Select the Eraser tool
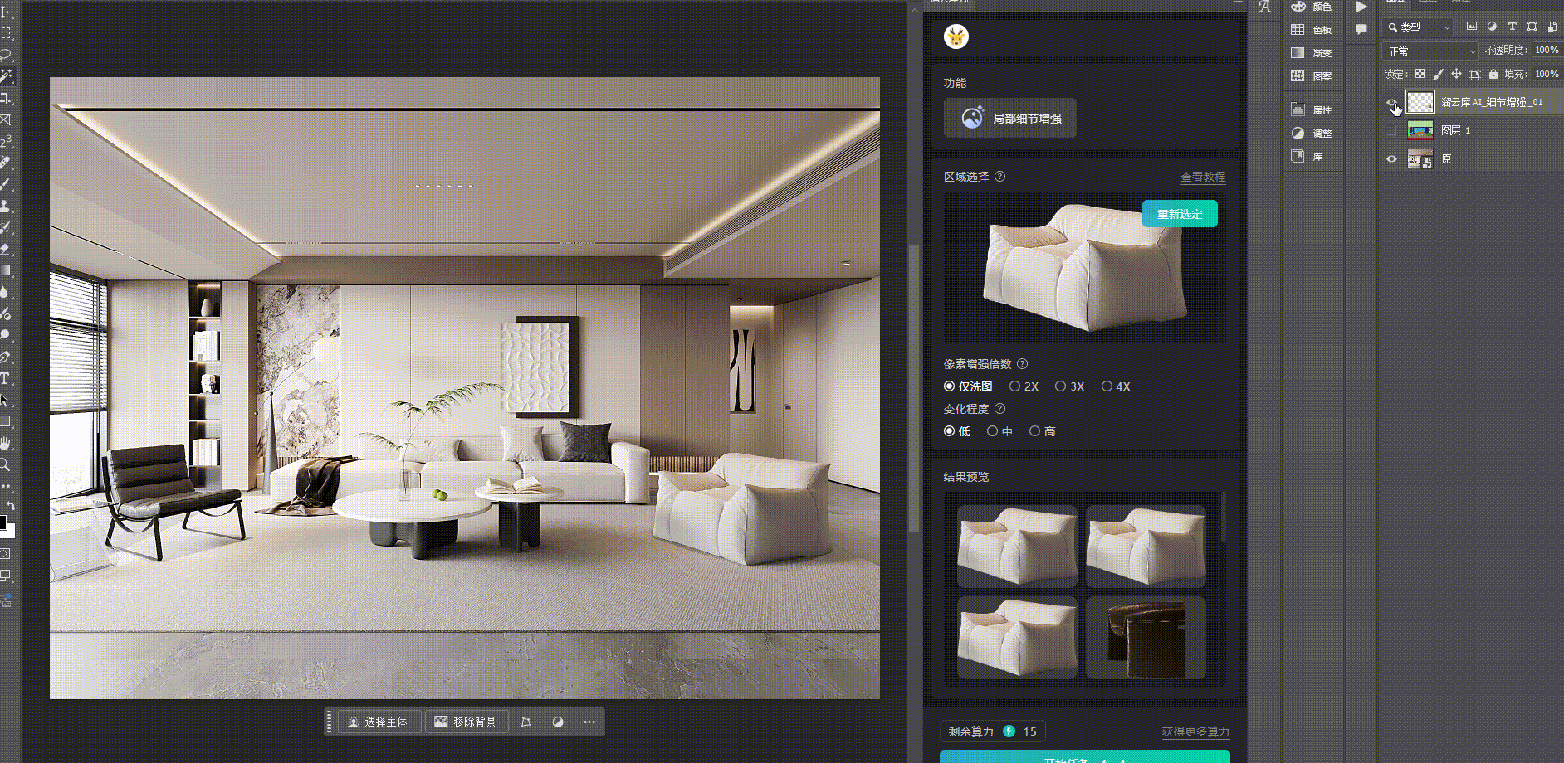 click(5, 248)
